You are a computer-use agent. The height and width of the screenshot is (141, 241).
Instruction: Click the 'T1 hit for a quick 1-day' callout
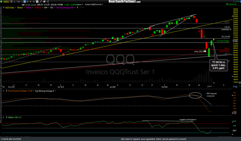218,65
